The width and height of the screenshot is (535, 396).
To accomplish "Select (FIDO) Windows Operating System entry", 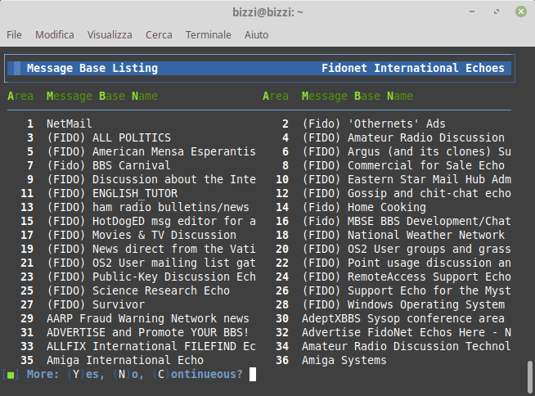I will click(403, 305).
